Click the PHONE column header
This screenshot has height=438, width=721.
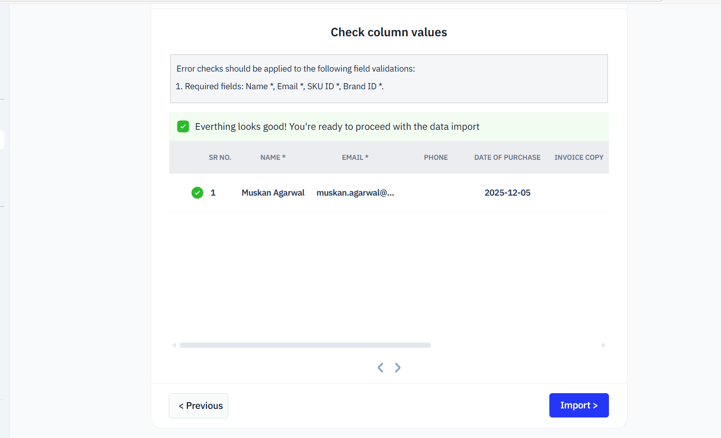pyautogui.click(x=436, y=157)
